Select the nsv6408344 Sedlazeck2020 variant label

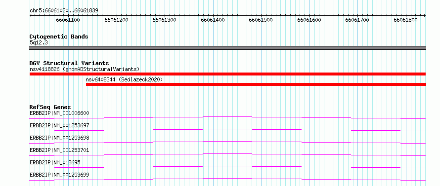(x=124, y=80)
